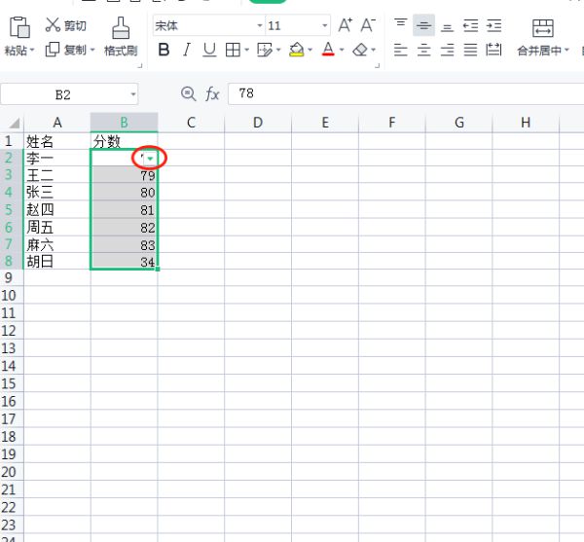Viewport: 584px width, 542px height.
Task: Toggle Italic formatting
Action: click(x=187, y=49)
